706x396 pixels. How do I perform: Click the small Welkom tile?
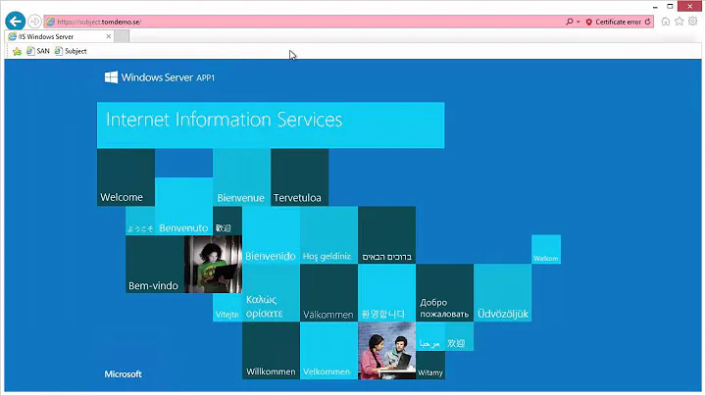546,249
